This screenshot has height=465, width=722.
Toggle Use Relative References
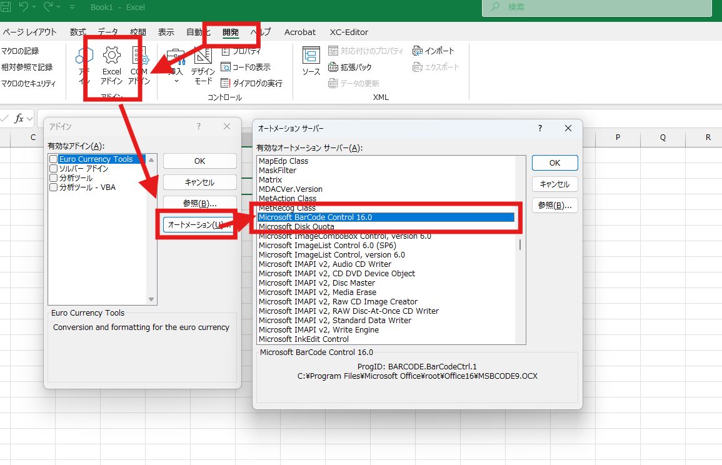pos(27,67)
